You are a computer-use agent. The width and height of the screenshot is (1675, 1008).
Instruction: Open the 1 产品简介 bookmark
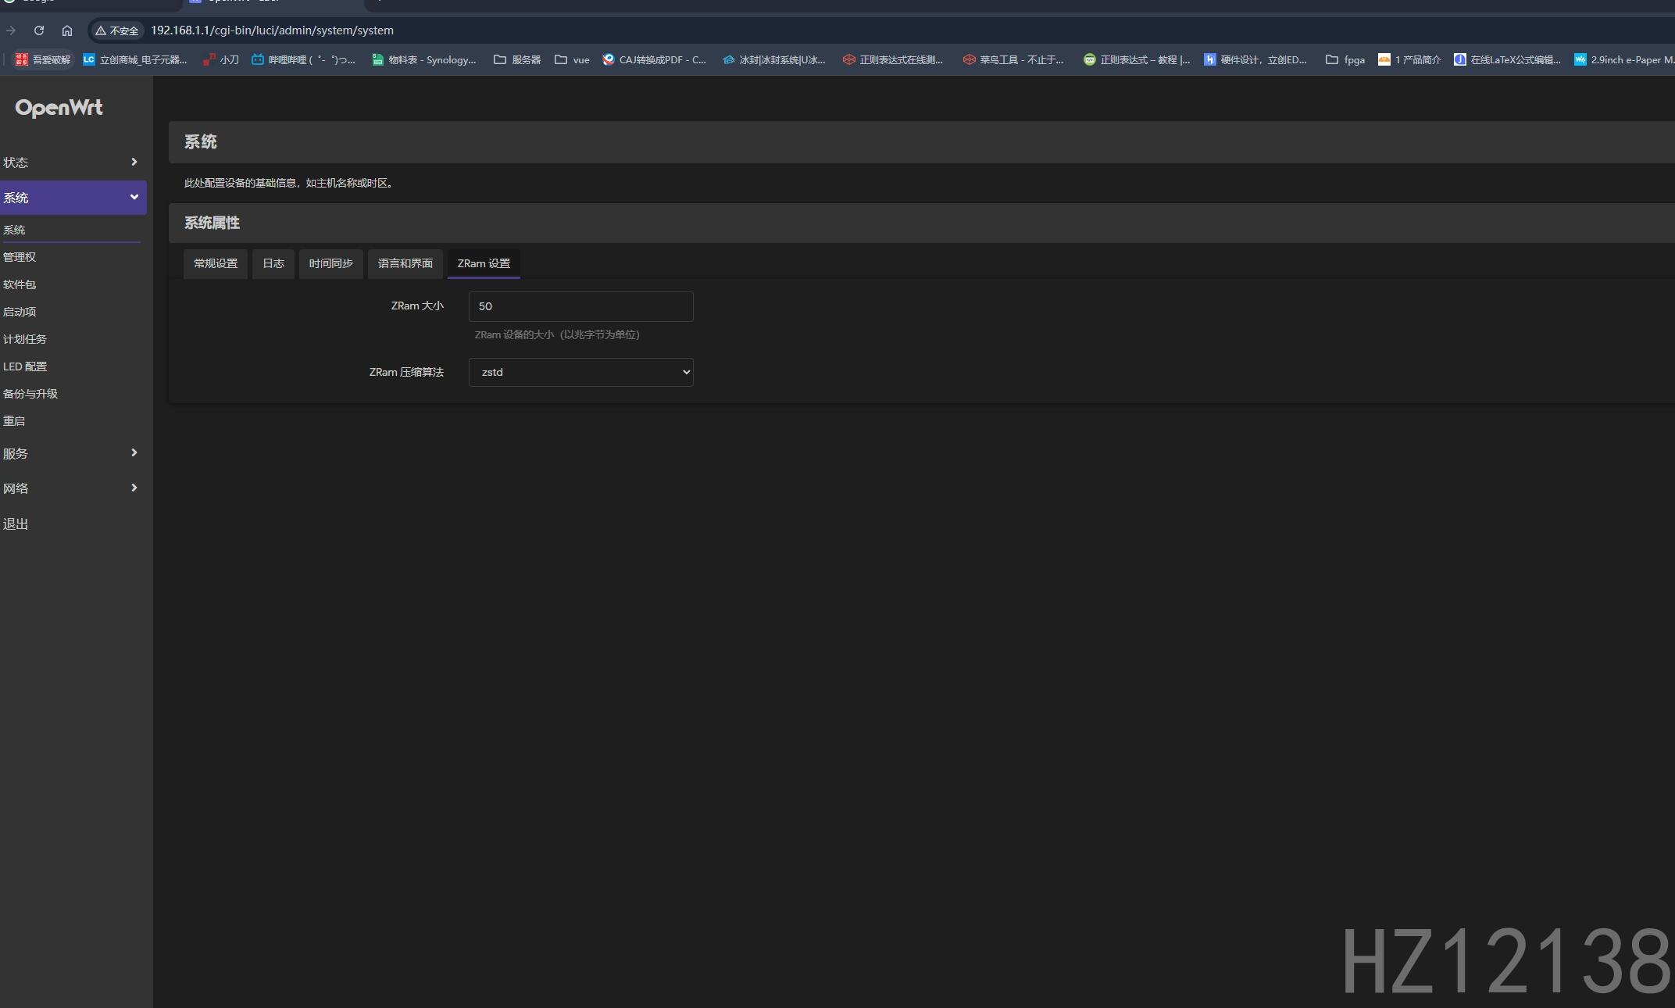click(x=1409, y=59)
